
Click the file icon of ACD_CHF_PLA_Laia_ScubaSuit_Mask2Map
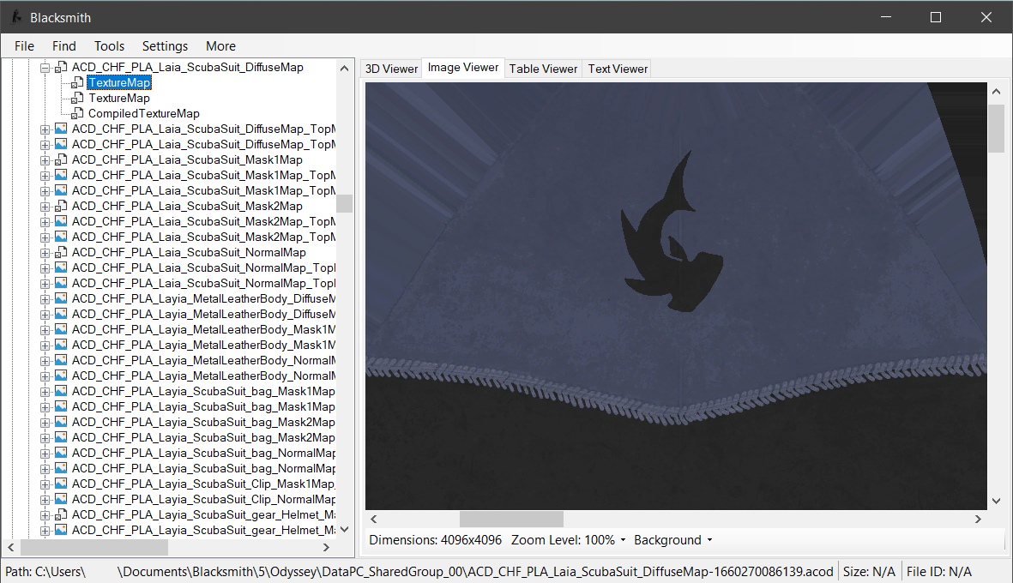62,207
